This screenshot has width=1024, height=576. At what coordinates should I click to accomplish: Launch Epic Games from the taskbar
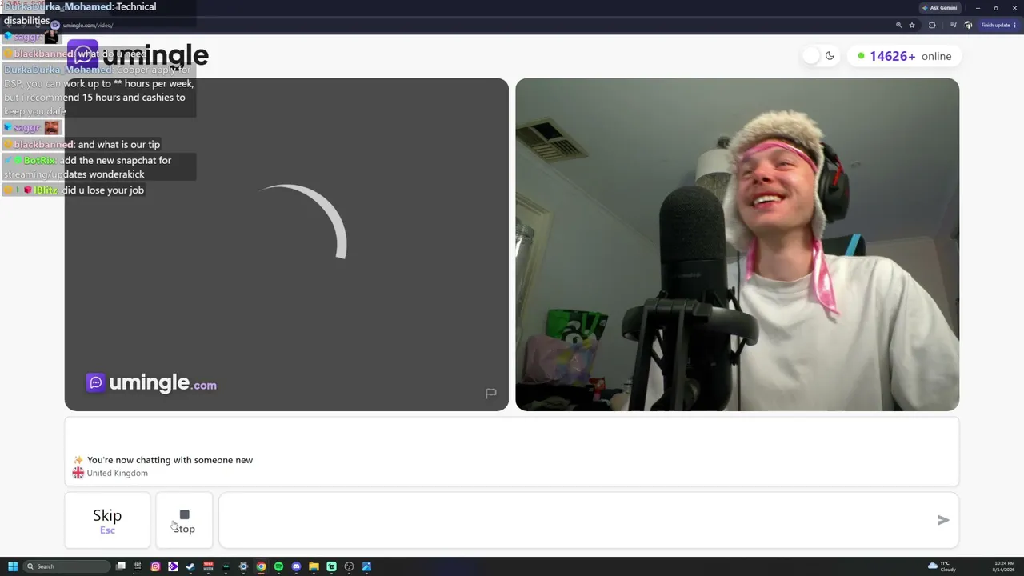(138, 566)
